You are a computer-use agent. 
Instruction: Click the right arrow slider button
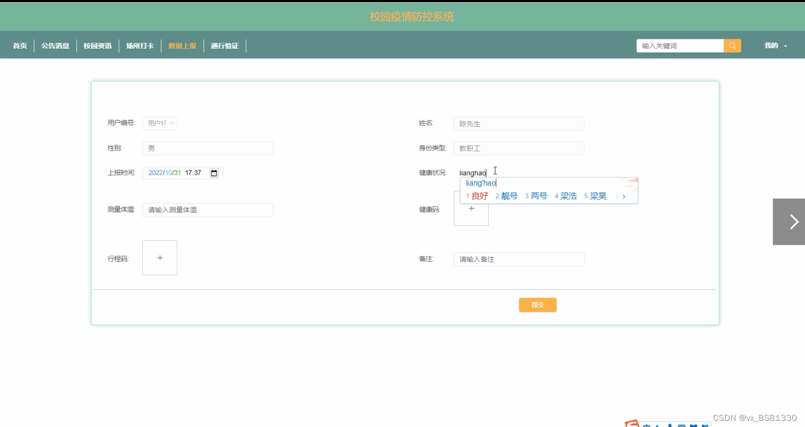789,222
